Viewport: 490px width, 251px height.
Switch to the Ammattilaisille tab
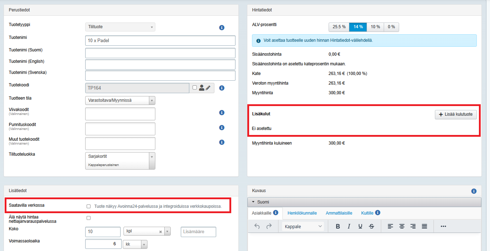(x=339, y=213)
